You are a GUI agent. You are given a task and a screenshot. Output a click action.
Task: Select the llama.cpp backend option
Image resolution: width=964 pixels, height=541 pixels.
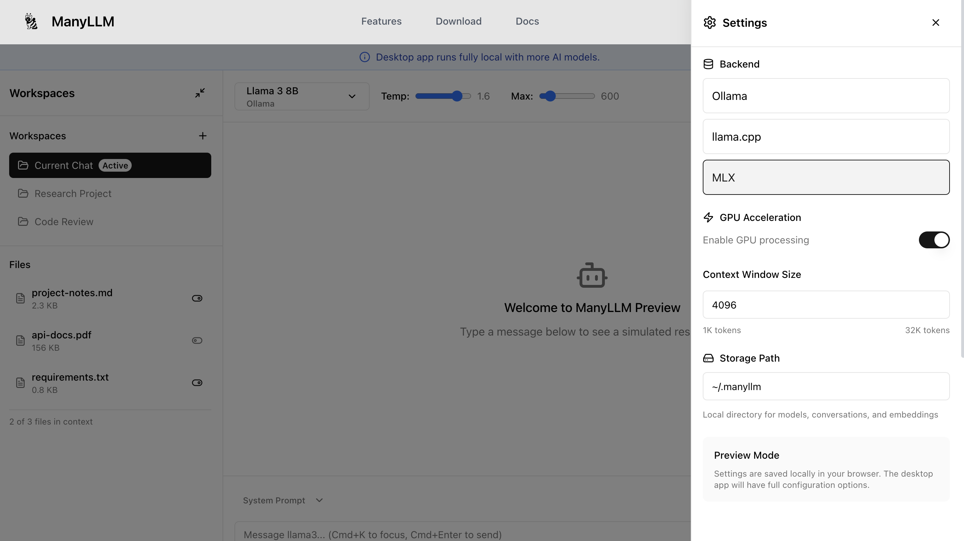point(826,136)
